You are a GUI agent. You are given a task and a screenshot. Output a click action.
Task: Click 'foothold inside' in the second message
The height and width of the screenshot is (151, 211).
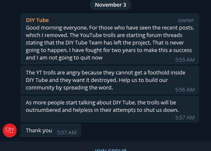click(x=166, y=73)
